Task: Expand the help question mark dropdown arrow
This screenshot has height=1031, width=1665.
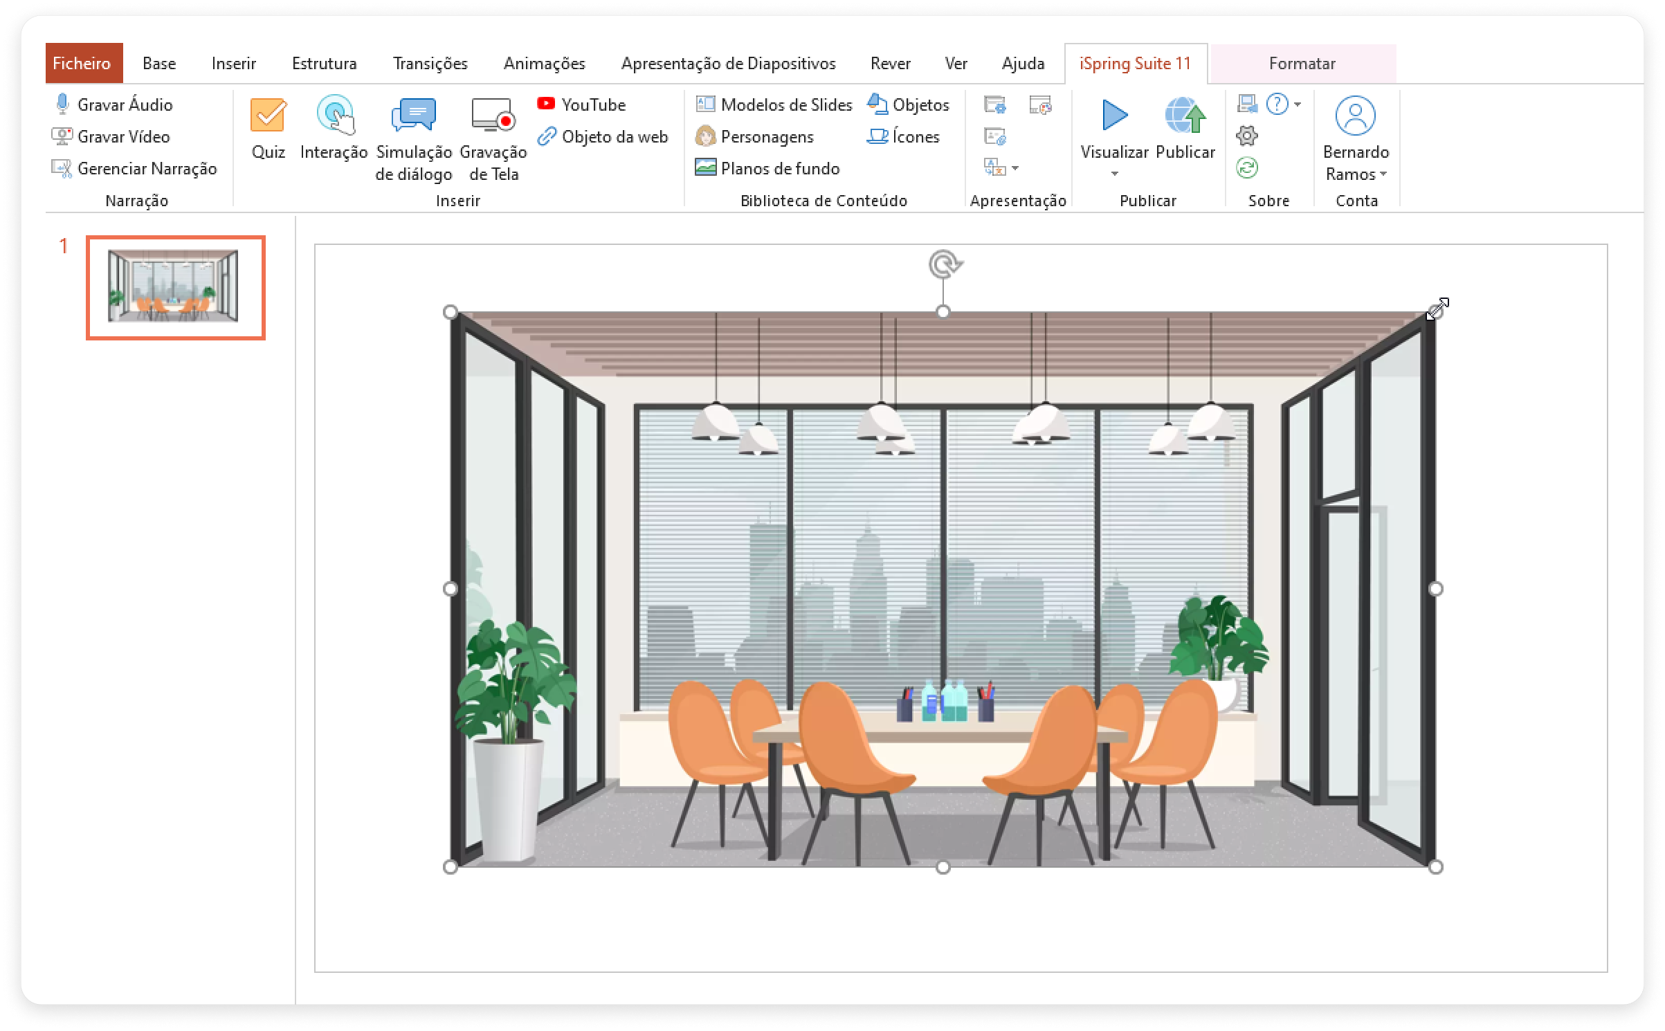Action: tap(1298, 104)
